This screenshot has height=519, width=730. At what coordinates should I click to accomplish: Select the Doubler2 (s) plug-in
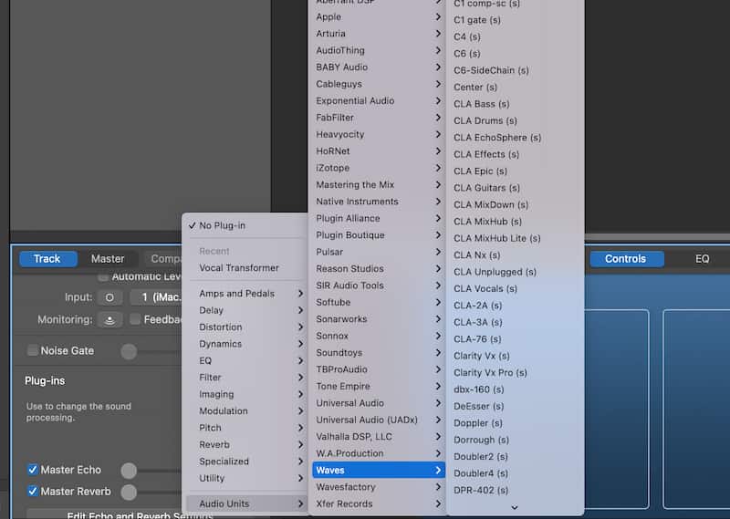click(x=515, y=457)
